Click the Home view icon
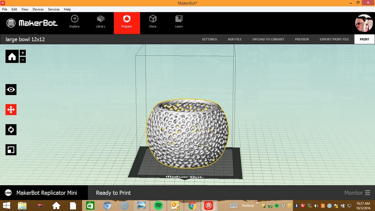The image size is (375, 211). pos(12,56)
